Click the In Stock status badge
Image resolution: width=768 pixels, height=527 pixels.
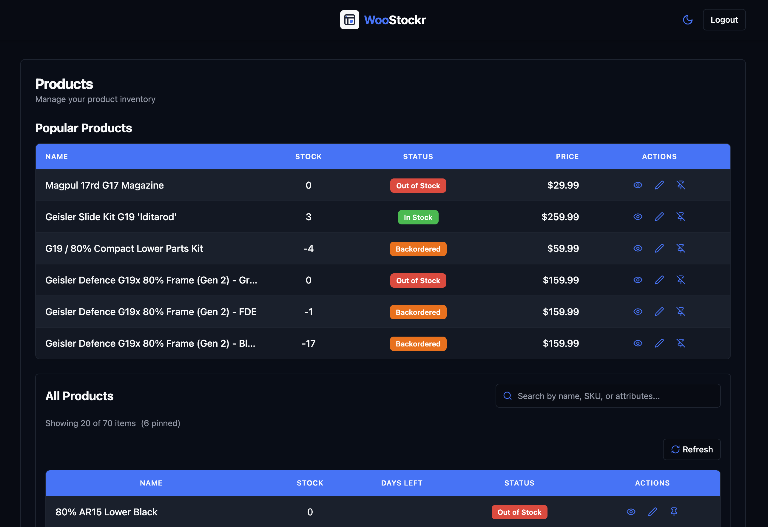[418, 217]
